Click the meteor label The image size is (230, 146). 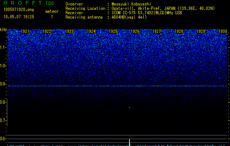pyautogui.click(x=52, y=11)
